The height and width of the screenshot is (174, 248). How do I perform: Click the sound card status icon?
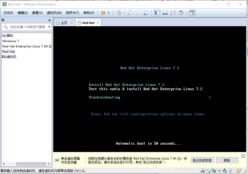(225, 170)
